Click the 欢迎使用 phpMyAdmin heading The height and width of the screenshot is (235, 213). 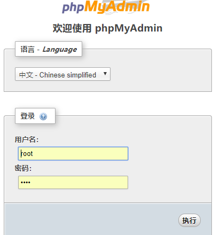(x=107, y=28)
